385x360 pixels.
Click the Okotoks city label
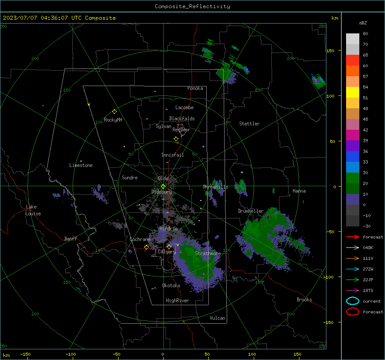pos(171,286)
